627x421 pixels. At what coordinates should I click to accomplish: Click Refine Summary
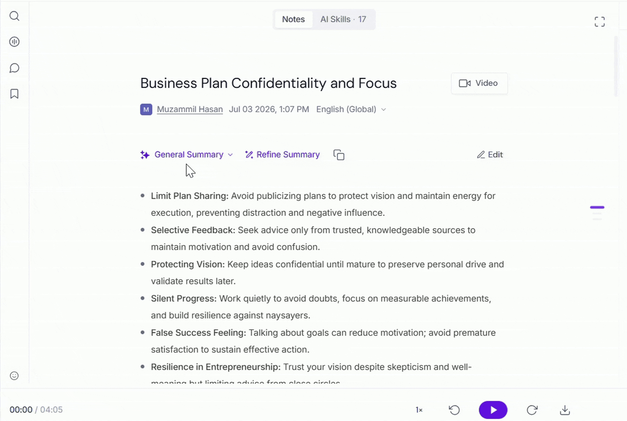coord(282,155)
